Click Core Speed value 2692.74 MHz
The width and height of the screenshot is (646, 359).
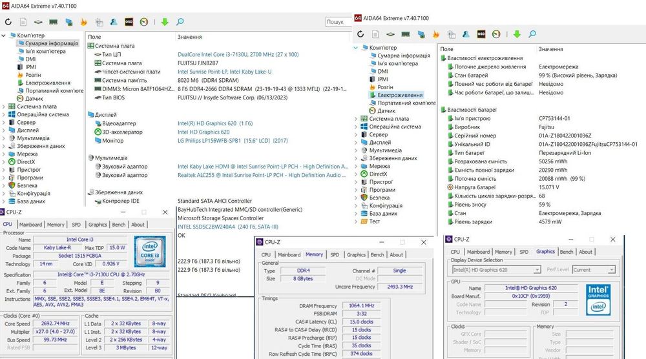[56, 323]
